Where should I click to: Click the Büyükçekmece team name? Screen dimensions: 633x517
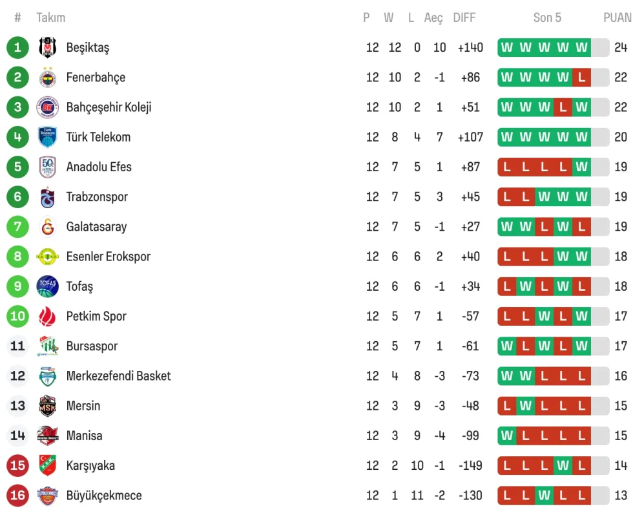(104, 496)
